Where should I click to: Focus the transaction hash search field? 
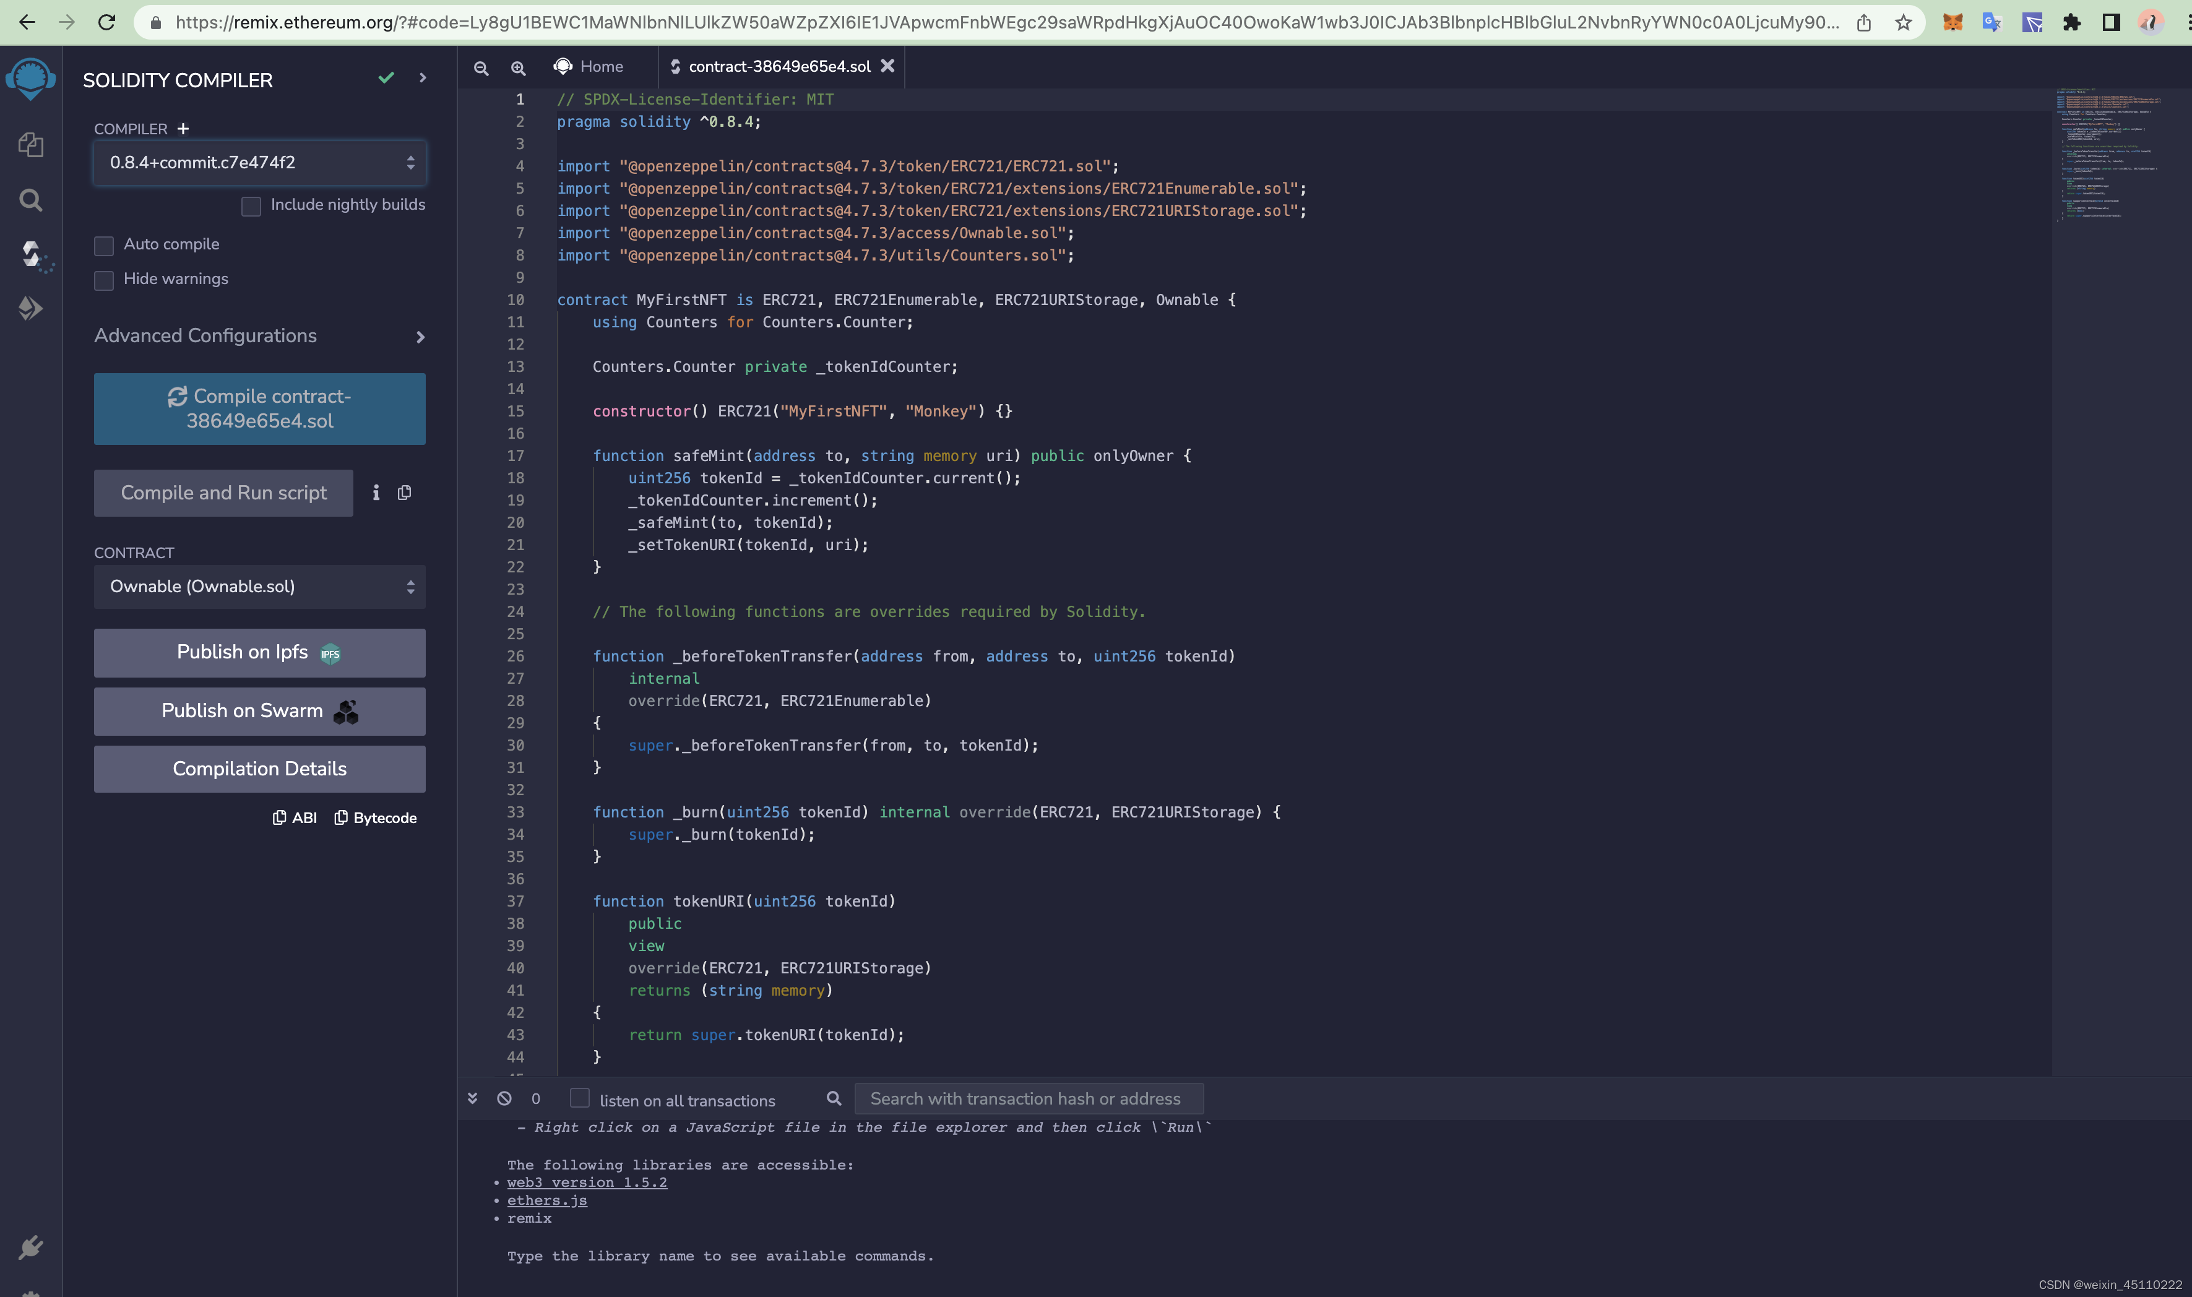coord(1028,1098)
